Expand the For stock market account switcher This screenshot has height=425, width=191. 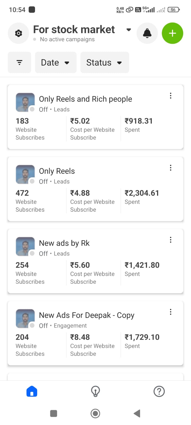pos(129,30)
